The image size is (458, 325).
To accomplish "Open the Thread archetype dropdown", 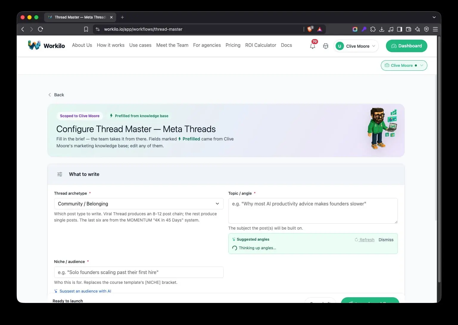I will click(139, 204).
